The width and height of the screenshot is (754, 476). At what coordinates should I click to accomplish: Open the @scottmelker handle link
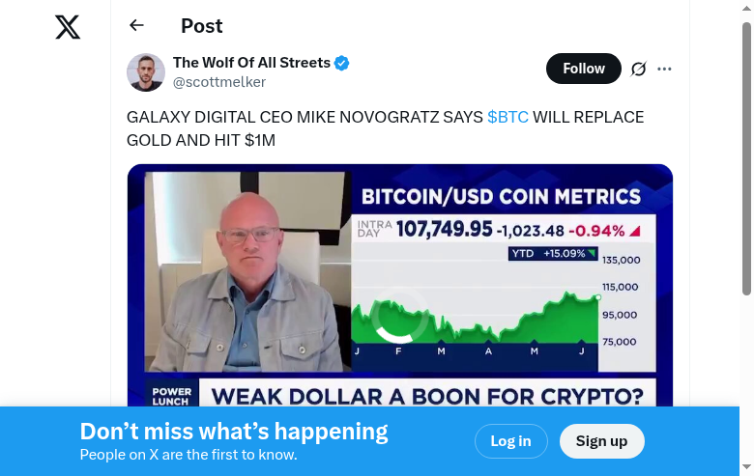[x=218, y=82]
